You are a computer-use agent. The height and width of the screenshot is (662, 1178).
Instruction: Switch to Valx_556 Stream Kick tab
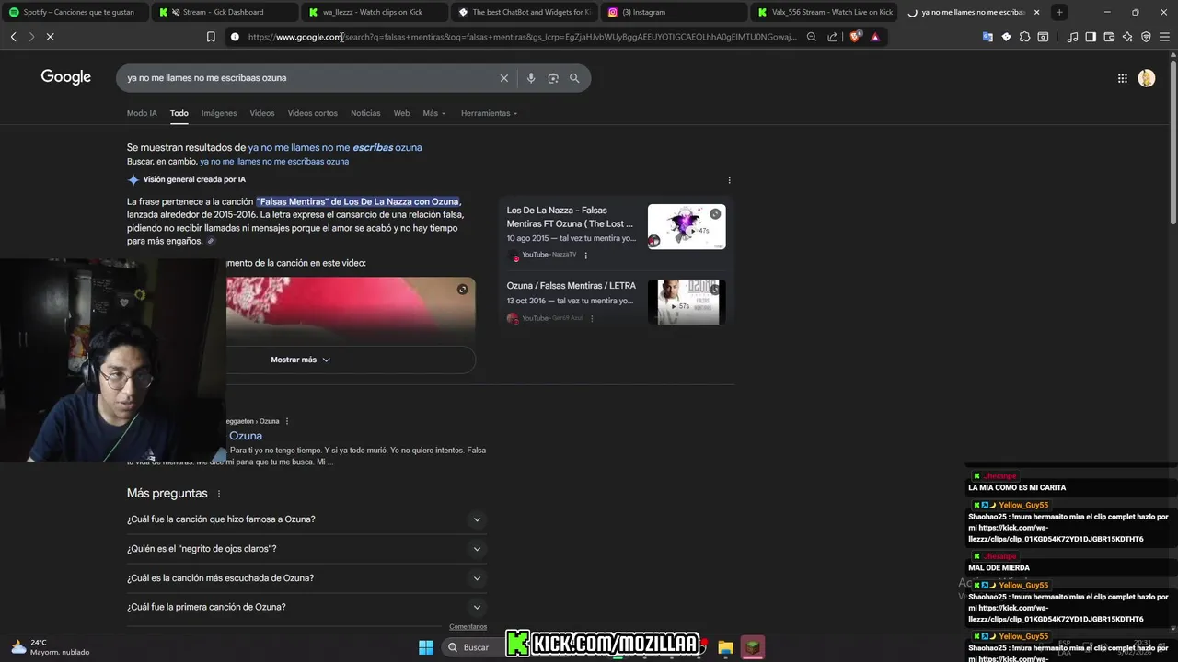pos(824,12)
